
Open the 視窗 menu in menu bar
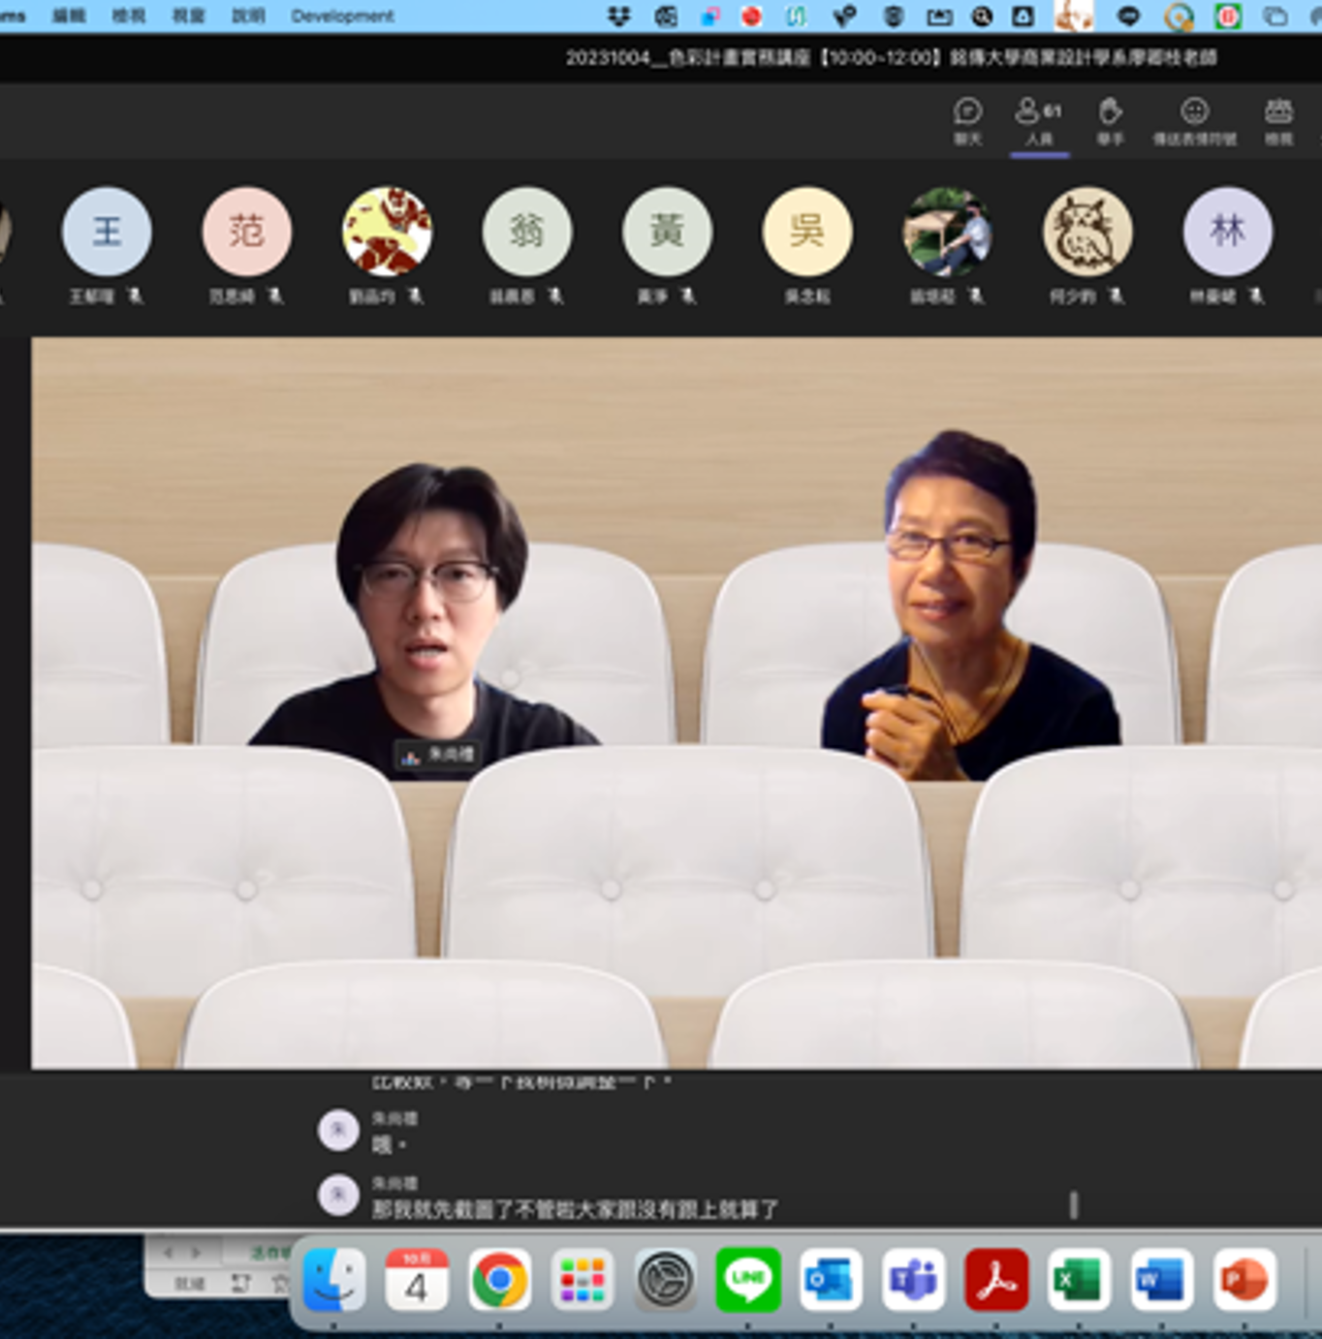[188, 16]
